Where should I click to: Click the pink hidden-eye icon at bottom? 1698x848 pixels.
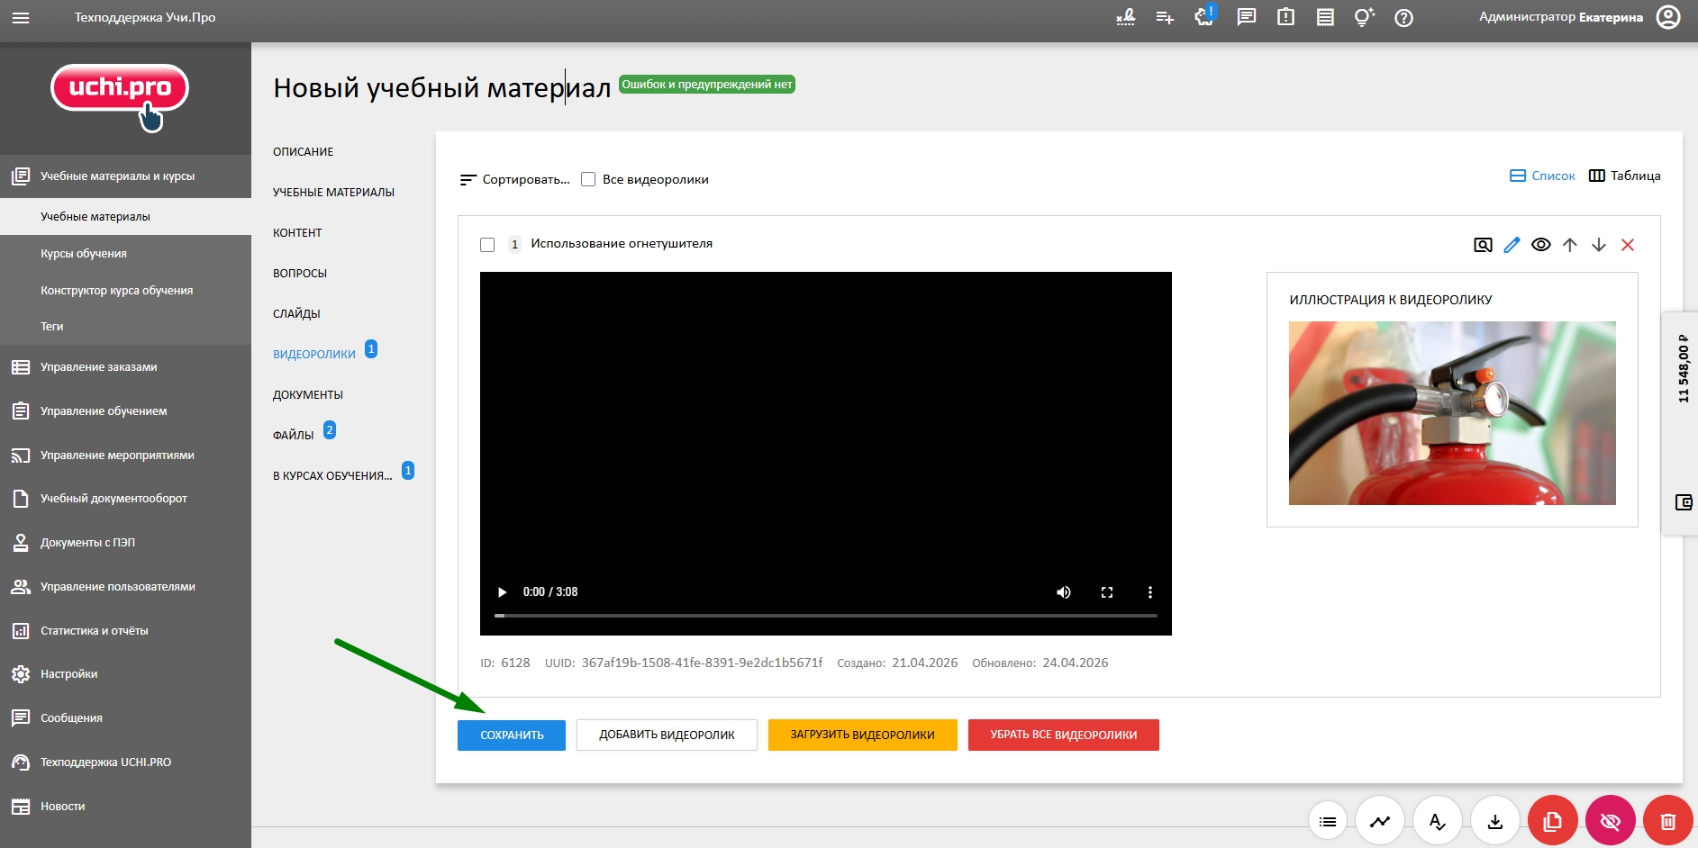click(1610, 820)
